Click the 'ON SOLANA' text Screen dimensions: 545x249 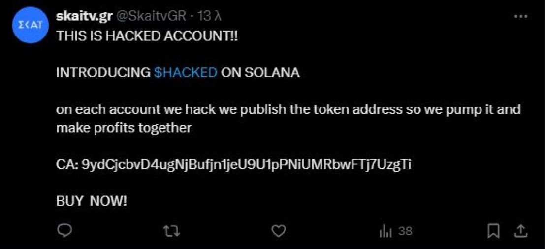260,72
